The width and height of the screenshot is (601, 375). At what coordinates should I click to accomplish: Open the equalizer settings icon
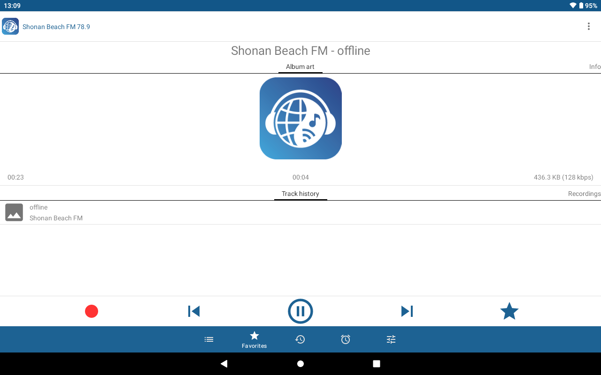[x=391, y=339]
